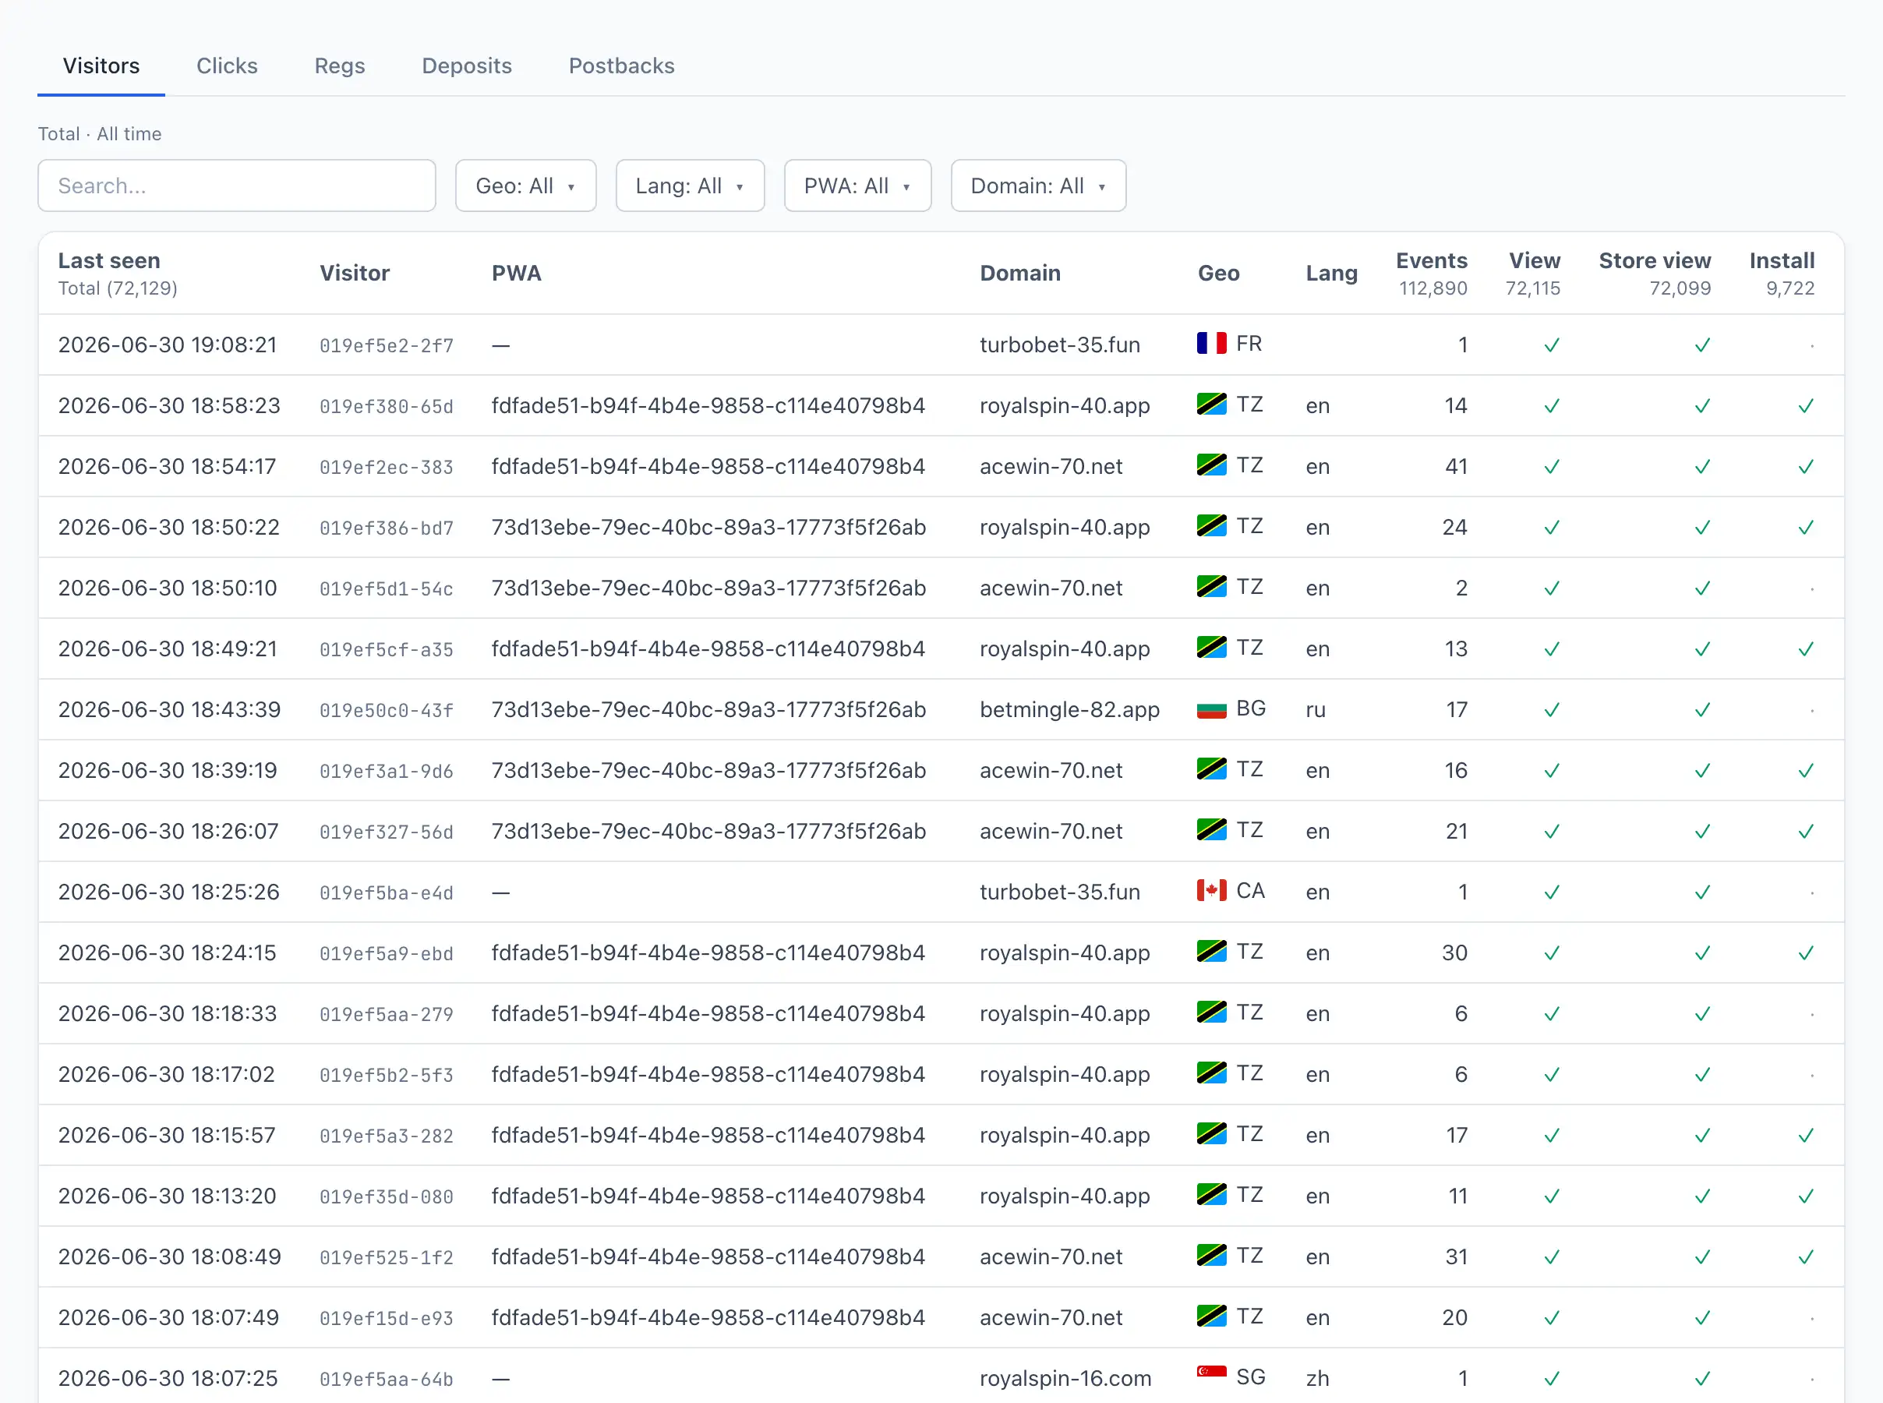Switch to the Clicks tab
The height and width of the screenshot is (1403, 1883).
[x=227, y=65]
